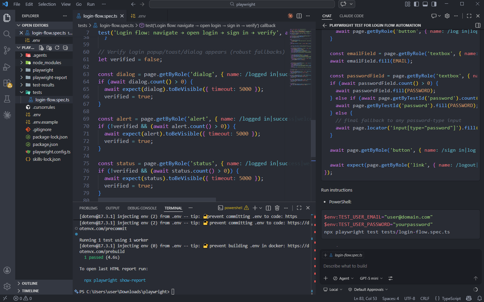Viewport: 484px width, 302px height.
Task: Open the Search view in activity bar
Action: point(7,34)
